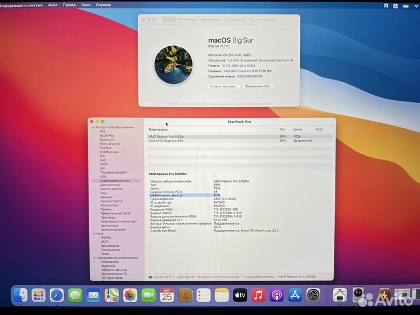
Task: Open the Окно menu
Action: [86, 5]
